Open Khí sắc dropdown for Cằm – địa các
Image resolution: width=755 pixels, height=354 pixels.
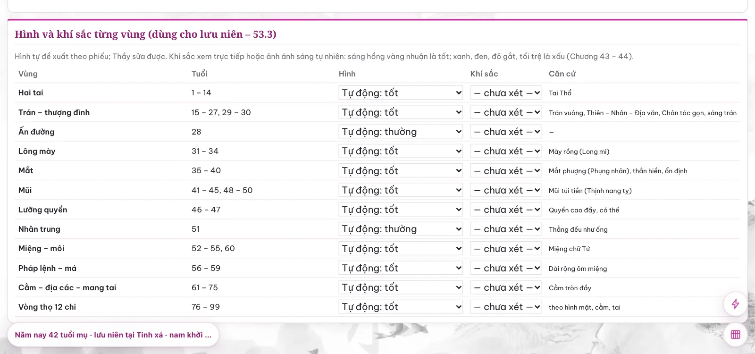505,287
